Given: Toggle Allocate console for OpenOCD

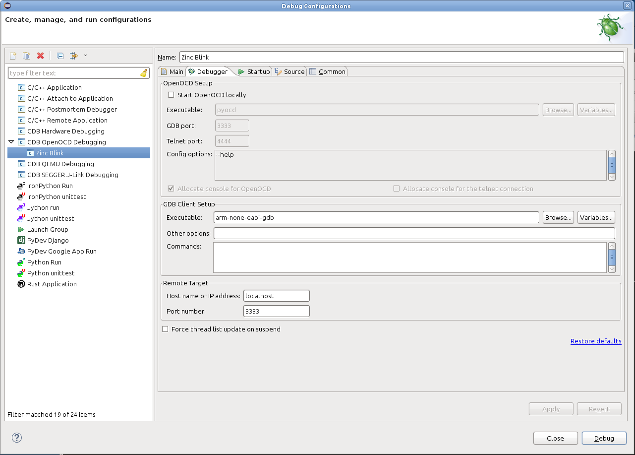Looking at the screenshot, I should coord(171,189).
